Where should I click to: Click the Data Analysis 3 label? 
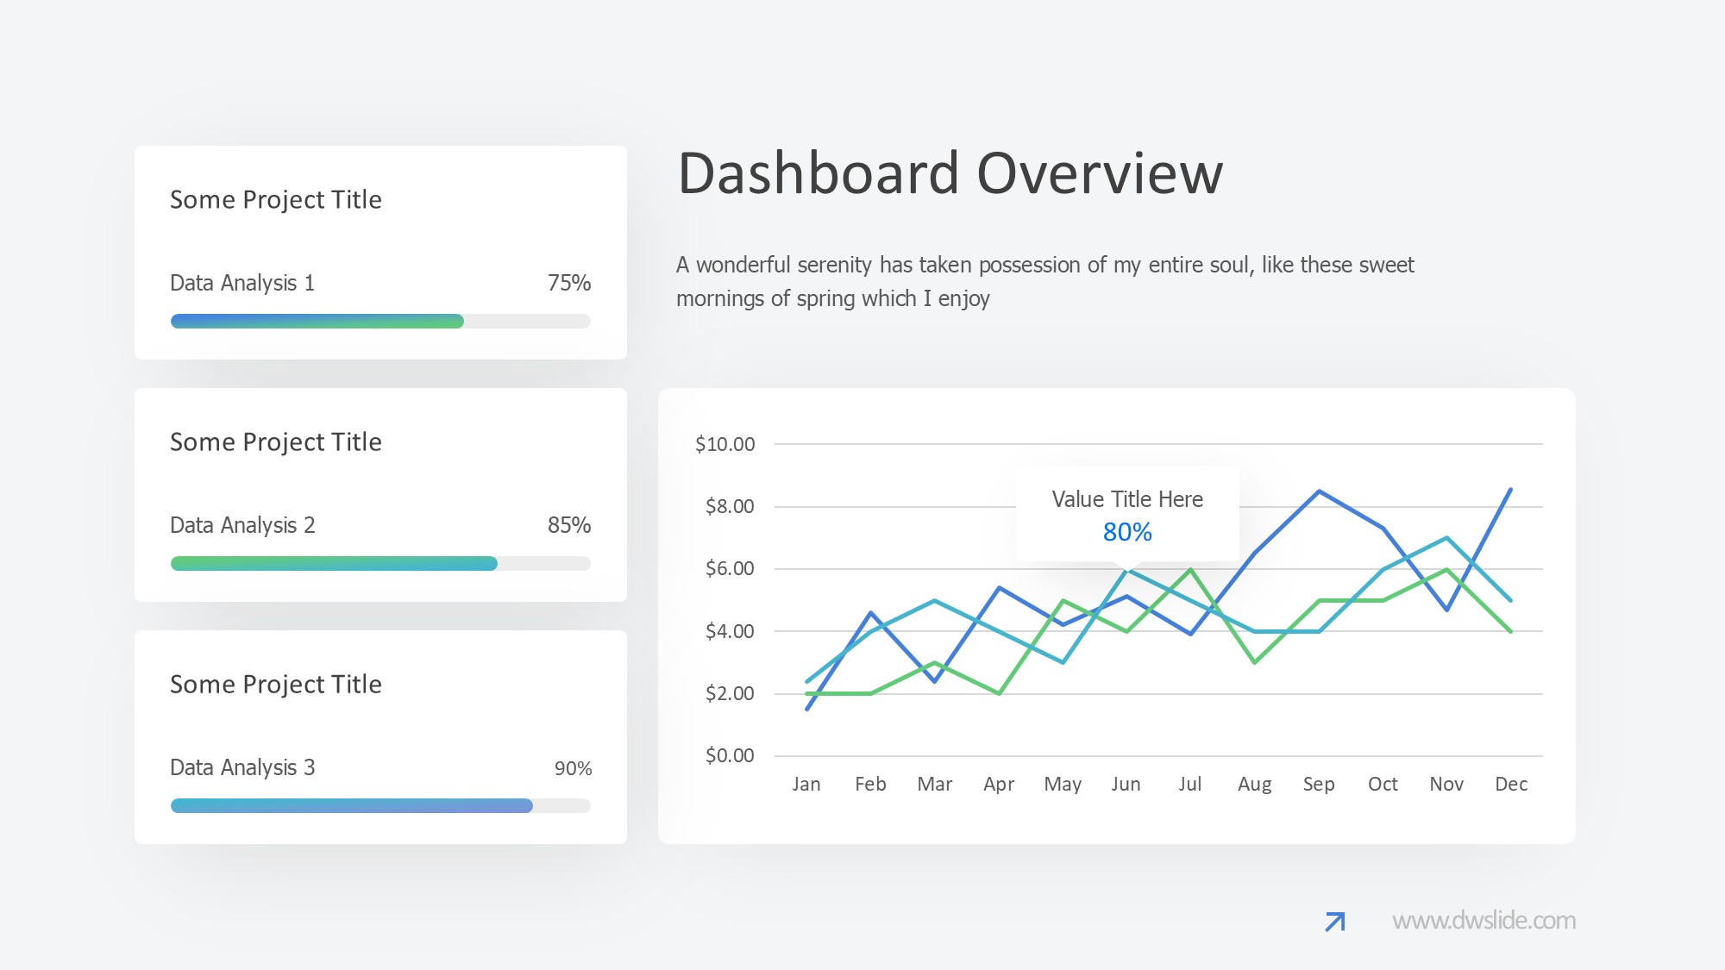[242, 767]
